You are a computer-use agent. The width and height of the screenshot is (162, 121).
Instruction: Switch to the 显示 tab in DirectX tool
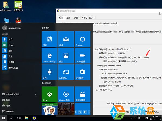coord(68,18)
